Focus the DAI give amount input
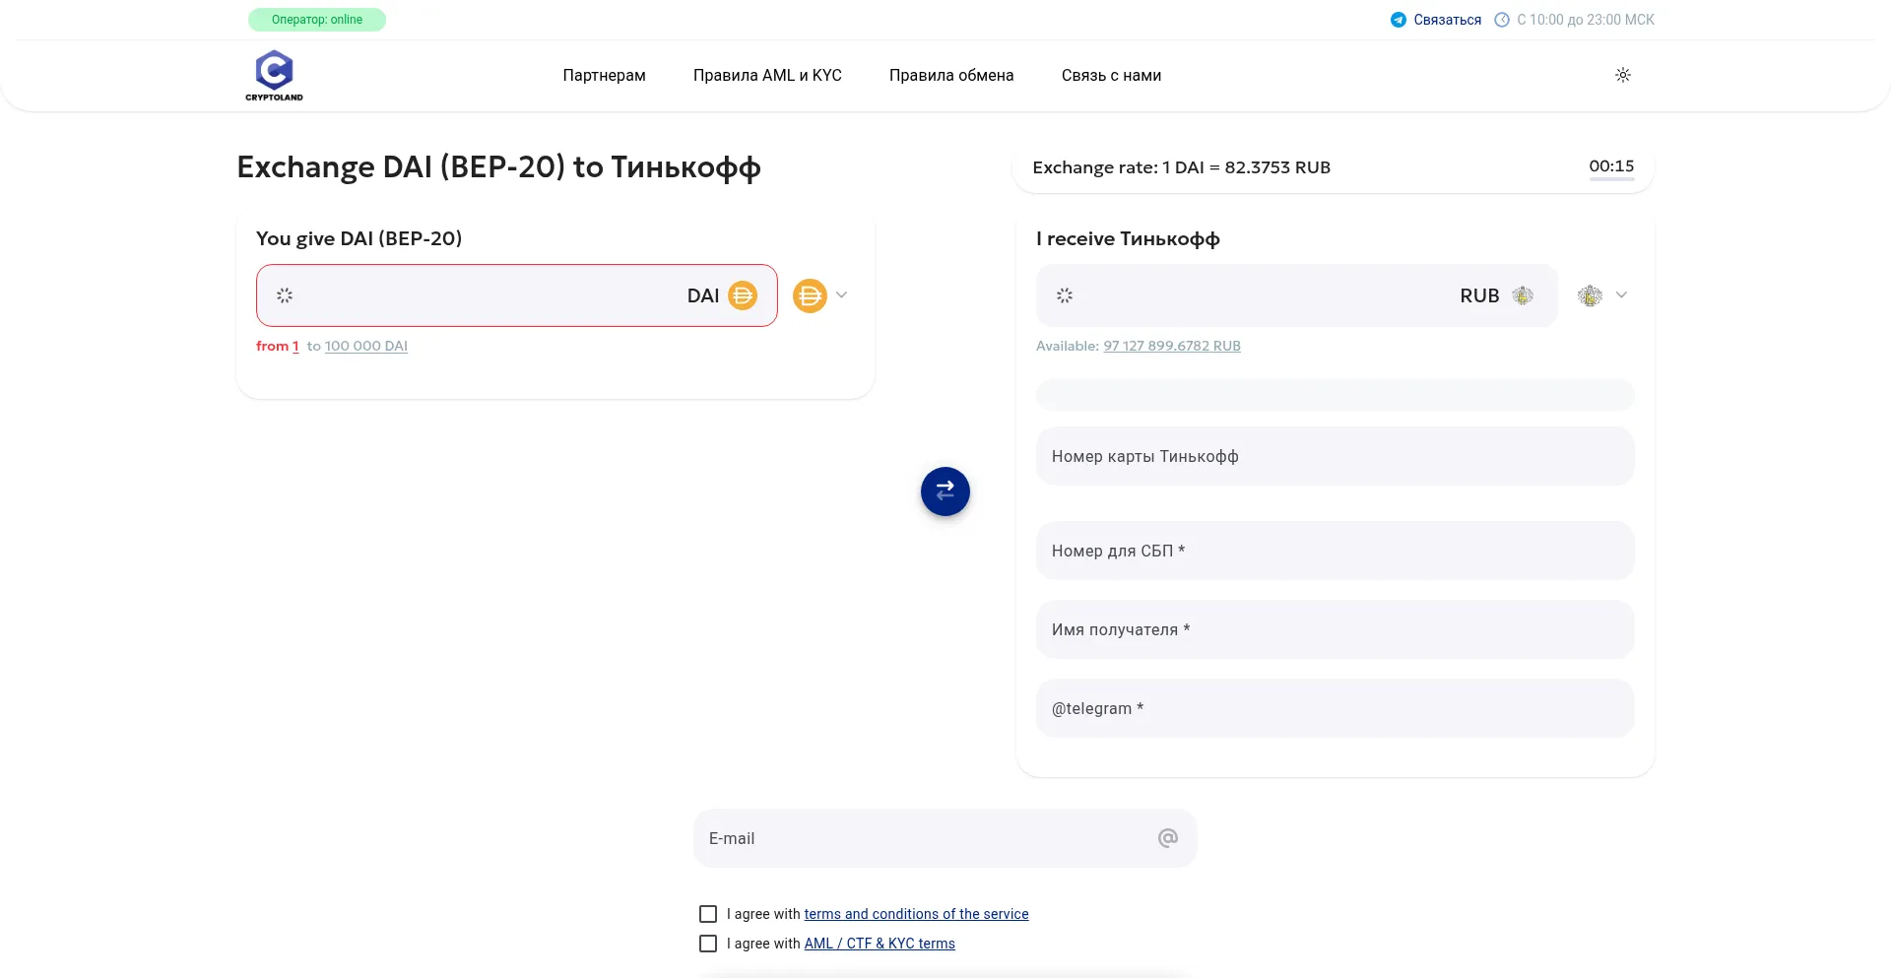This screenshot has height=978, width=1891. (x=517, y=295)
